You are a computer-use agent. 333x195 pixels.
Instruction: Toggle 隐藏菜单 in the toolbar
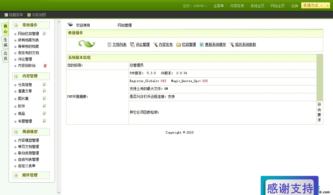(16, 15)
